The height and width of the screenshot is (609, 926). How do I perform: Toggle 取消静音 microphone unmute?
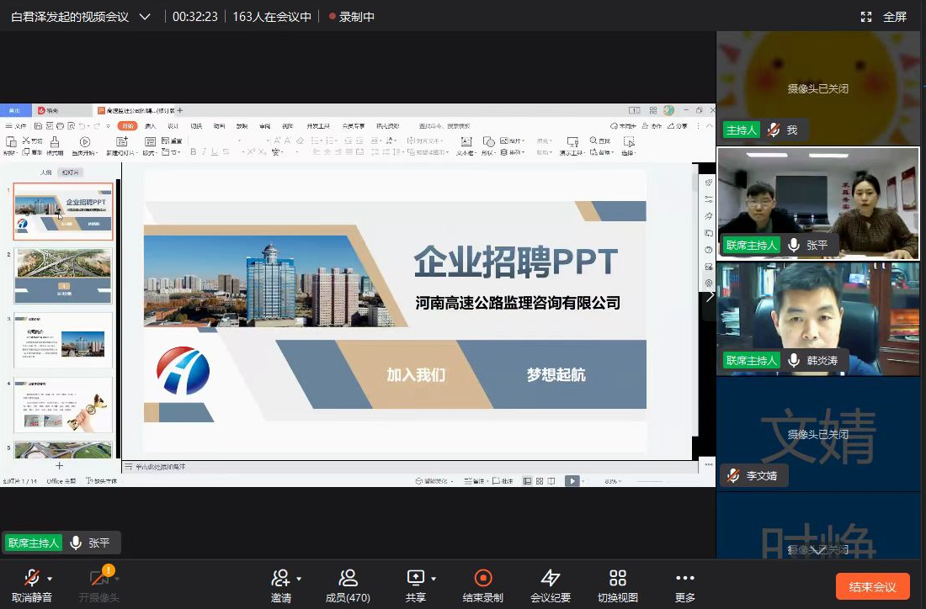[32, 578]
